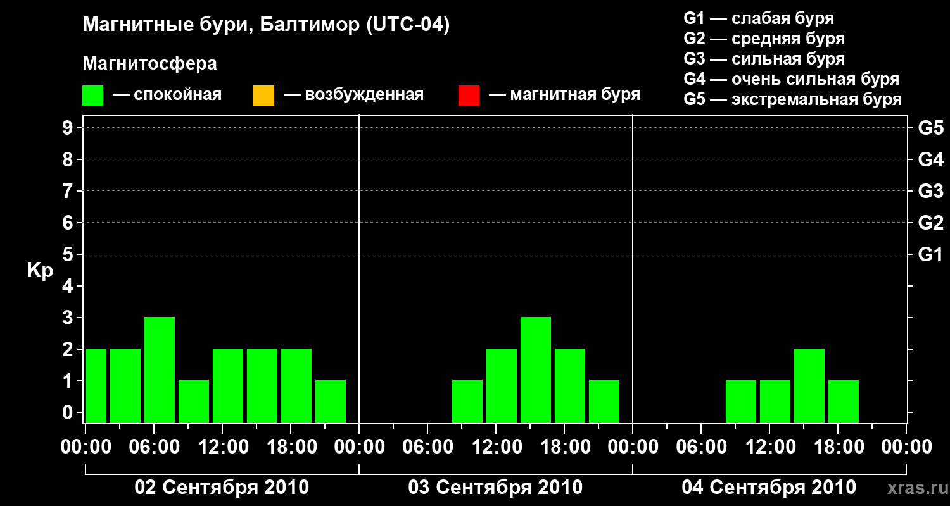The height and width of the screenshot is (506, 950).
Task: Click the '06:00' time label under 04 September
Action: (x=701, y=447)
